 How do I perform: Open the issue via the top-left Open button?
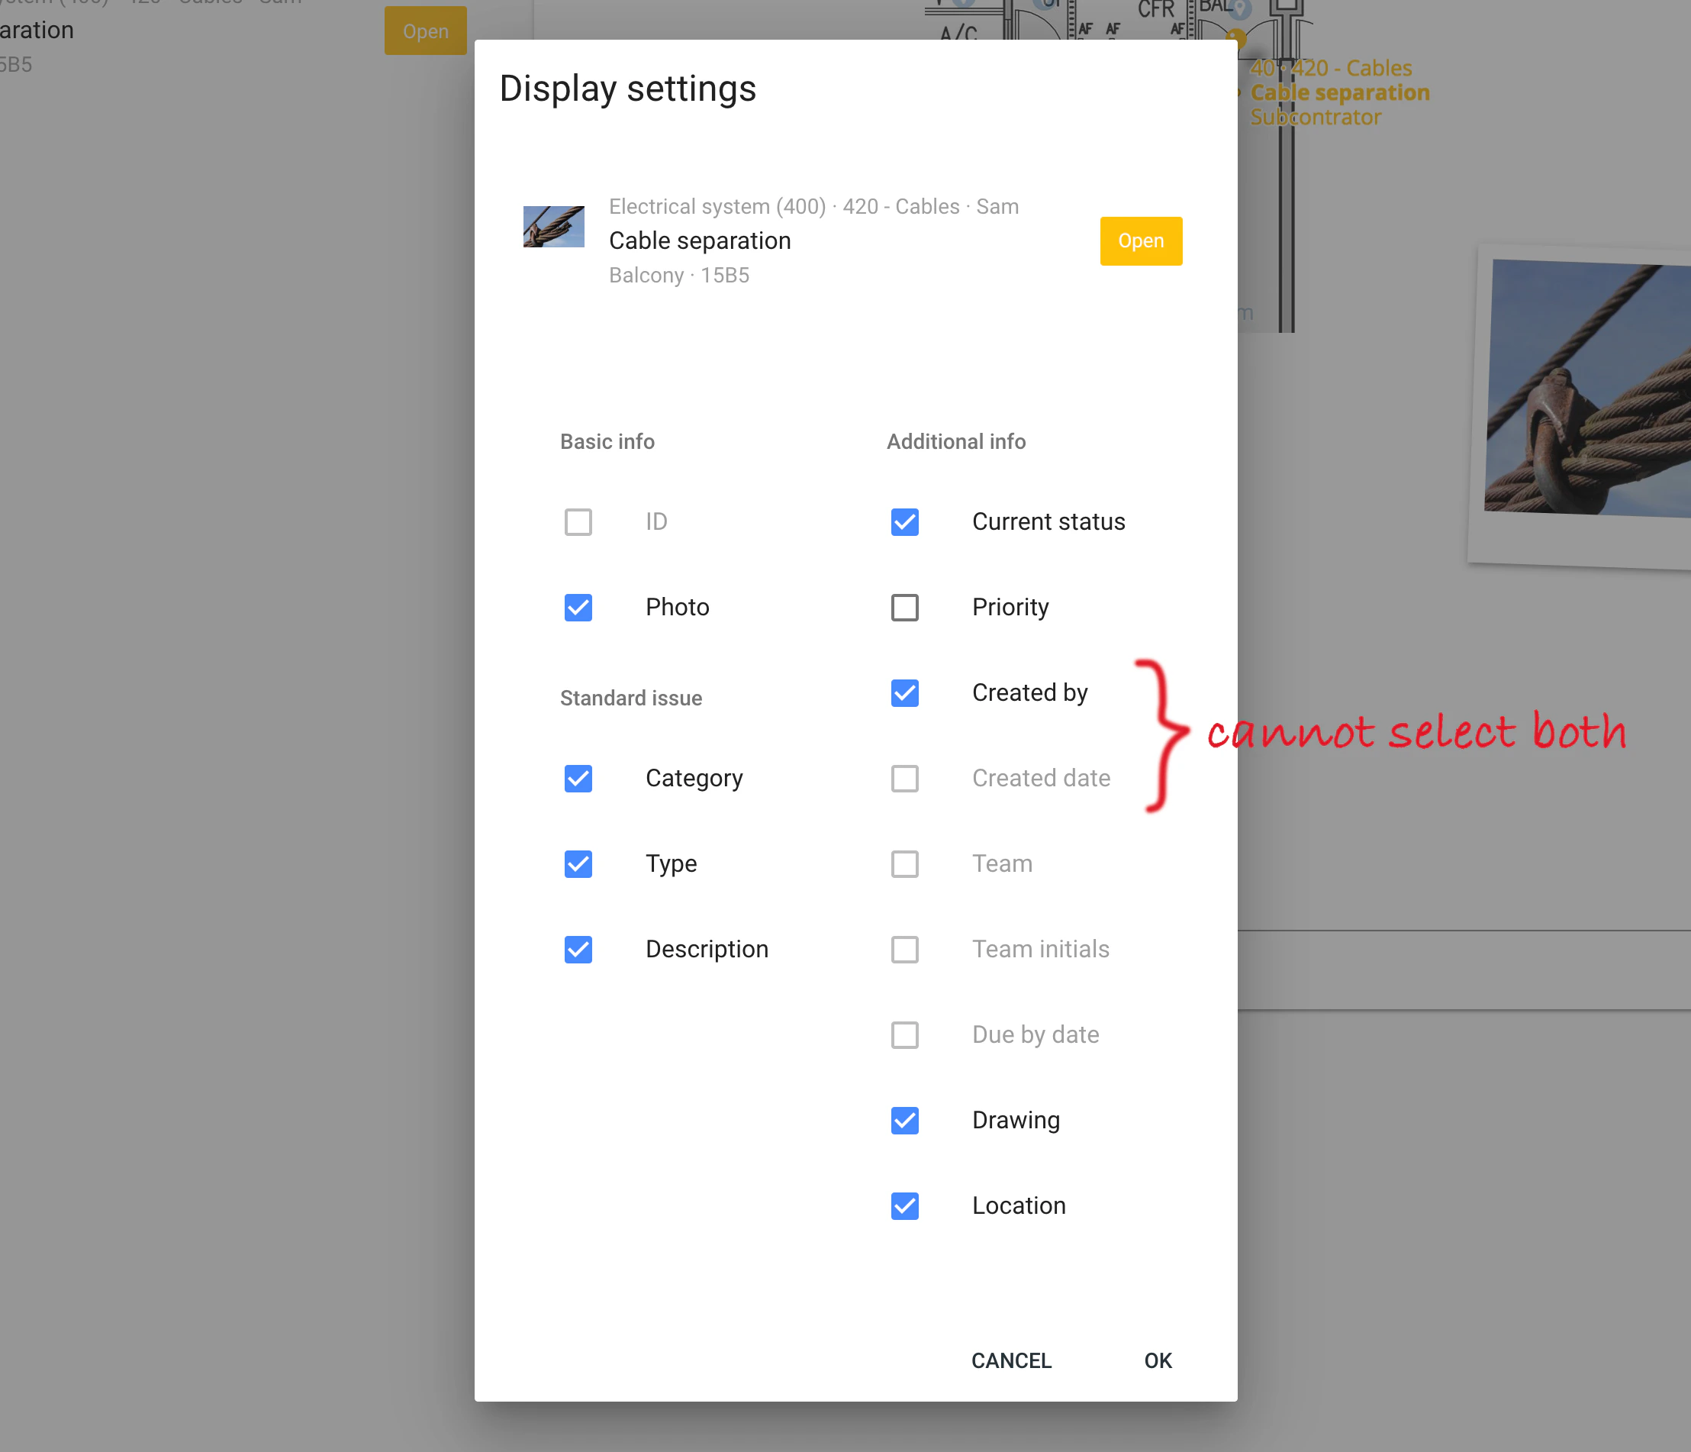pyautogui.click(x=424, y=31)
